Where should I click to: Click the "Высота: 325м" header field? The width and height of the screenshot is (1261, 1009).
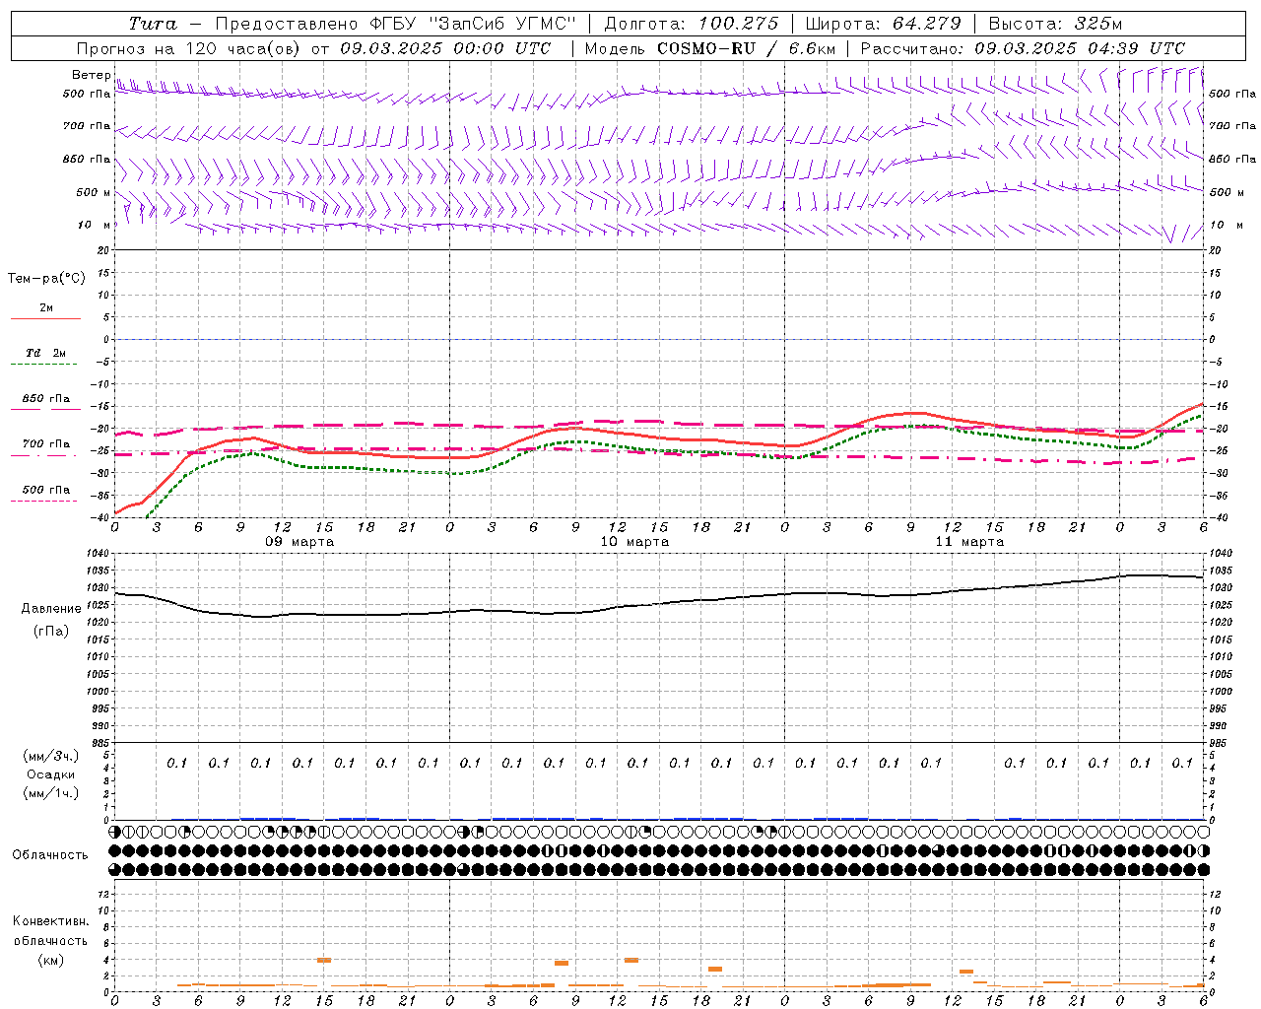[1055, 24]
